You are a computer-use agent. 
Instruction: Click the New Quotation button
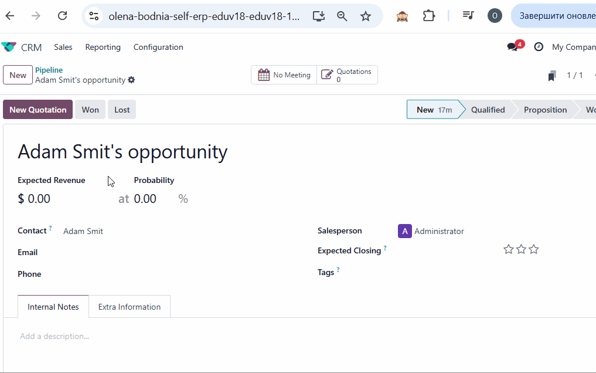click(38, 110)
